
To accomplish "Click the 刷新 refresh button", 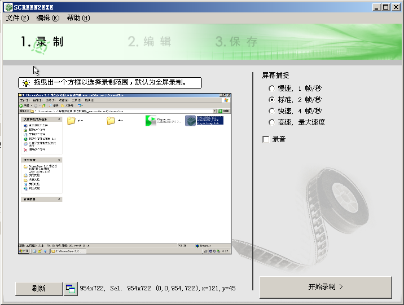I will pos(39,289).
